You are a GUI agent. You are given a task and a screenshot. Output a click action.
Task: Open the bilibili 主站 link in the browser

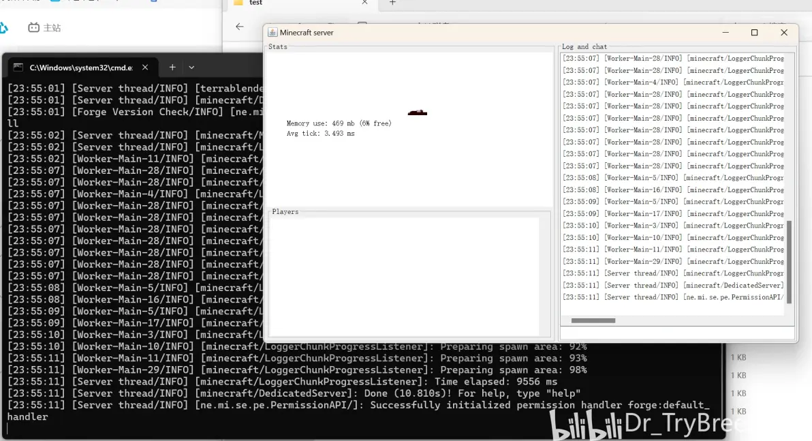click(x=44, y=27)
